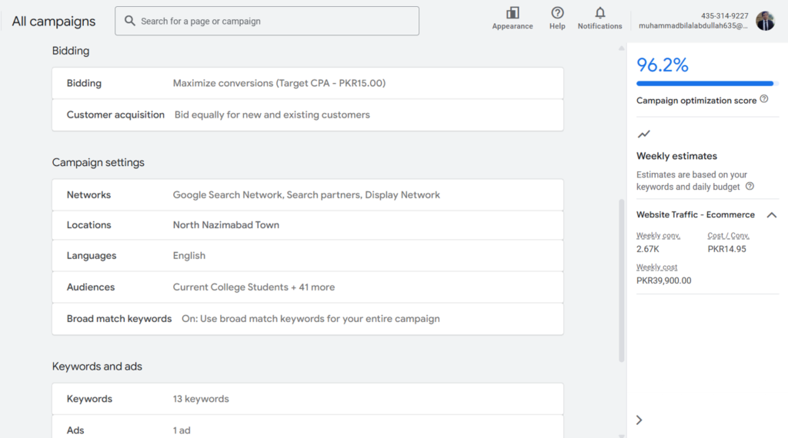Open the Appearance settings icon
This screenshot has height=438, width=788.
(512, 13)
